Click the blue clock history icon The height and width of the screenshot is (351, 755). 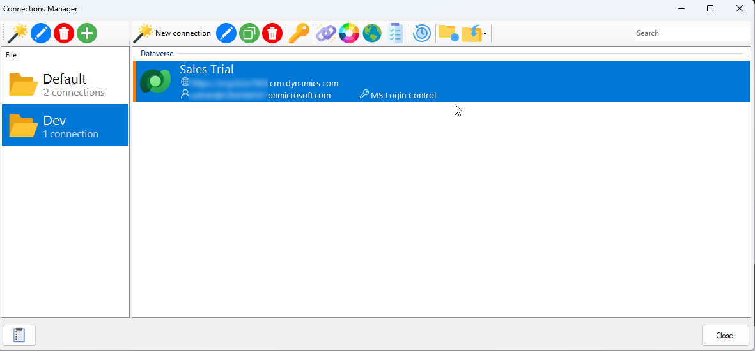coord(423,33)
